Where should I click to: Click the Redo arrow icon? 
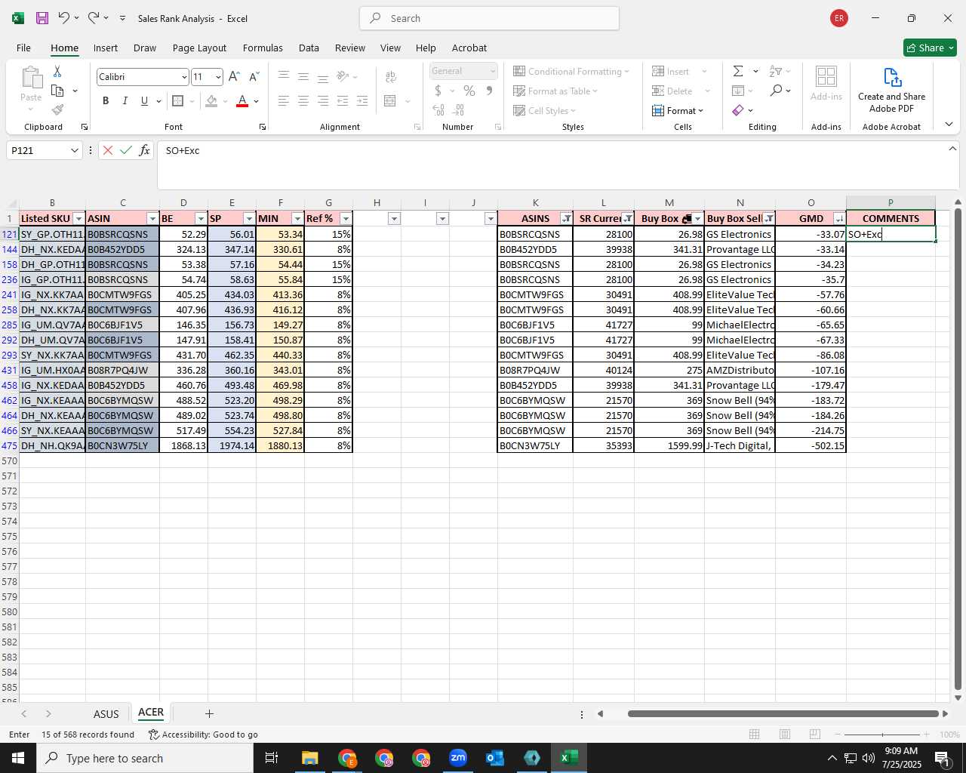pos(94,17)
